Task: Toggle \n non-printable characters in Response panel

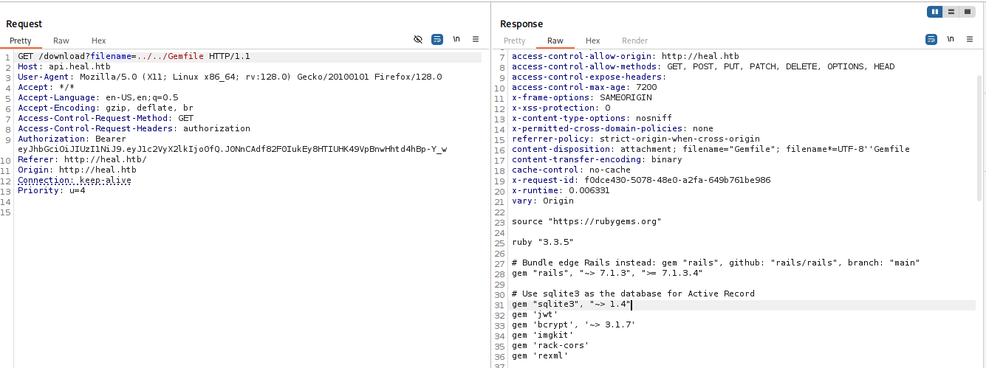Action: tap(950, 39)
